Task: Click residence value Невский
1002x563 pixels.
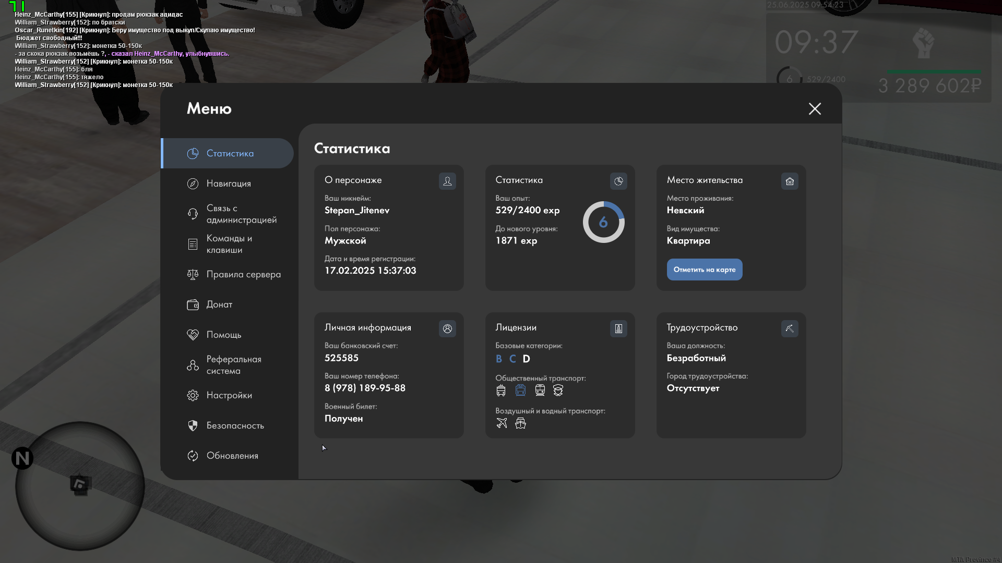Action: [685, 210]
